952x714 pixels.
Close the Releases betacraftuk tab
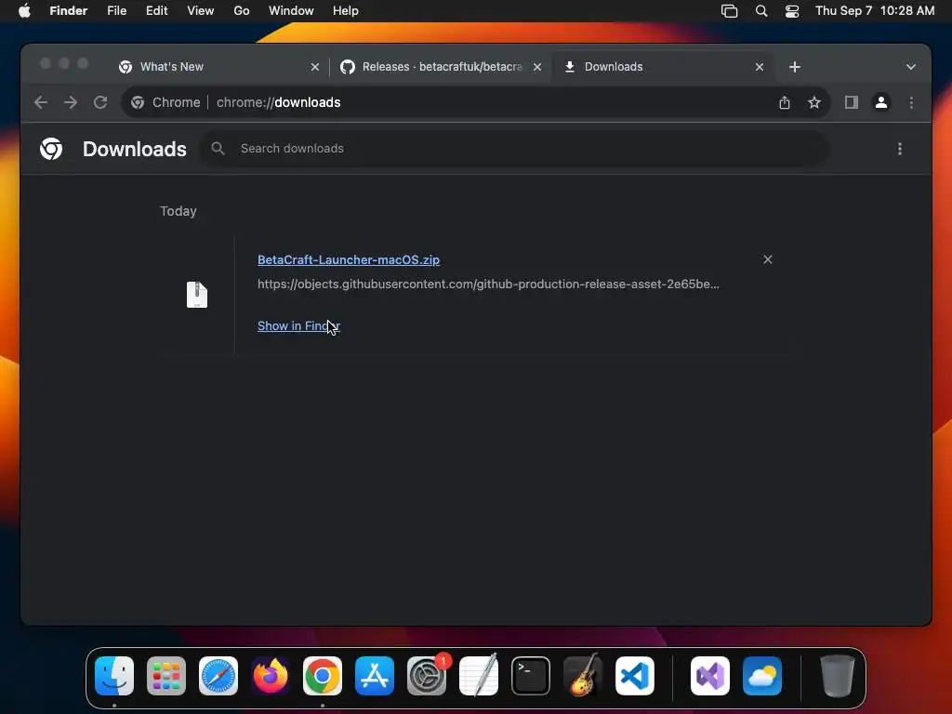point(537,67)
